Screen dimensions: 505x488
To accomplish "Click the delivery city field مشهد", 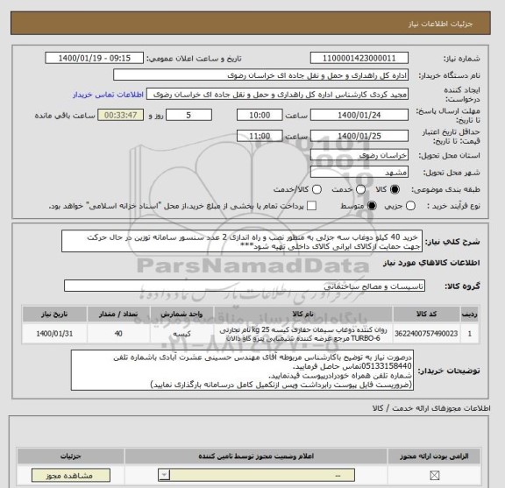I will (359, 173).
